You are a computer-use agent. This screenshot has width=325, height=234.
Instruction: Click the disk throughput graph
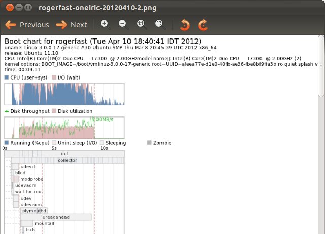coord(64,128)
